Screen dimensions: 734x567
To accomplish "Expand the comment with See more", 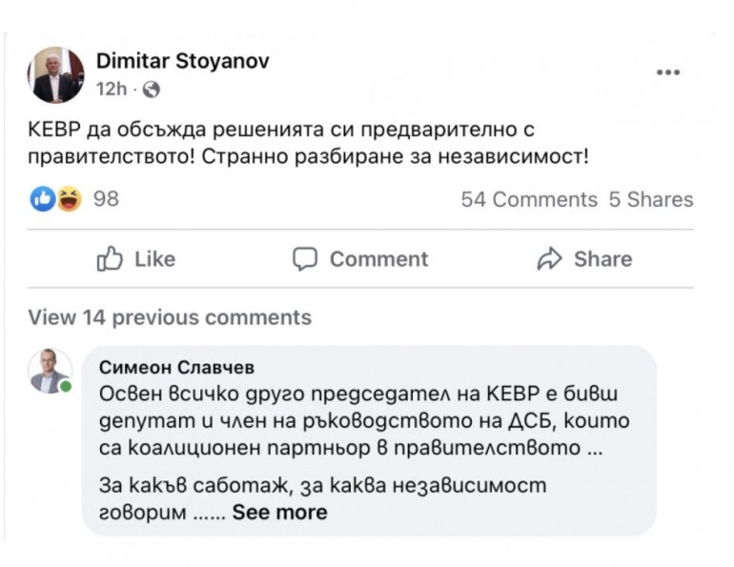I will (280, 513).
